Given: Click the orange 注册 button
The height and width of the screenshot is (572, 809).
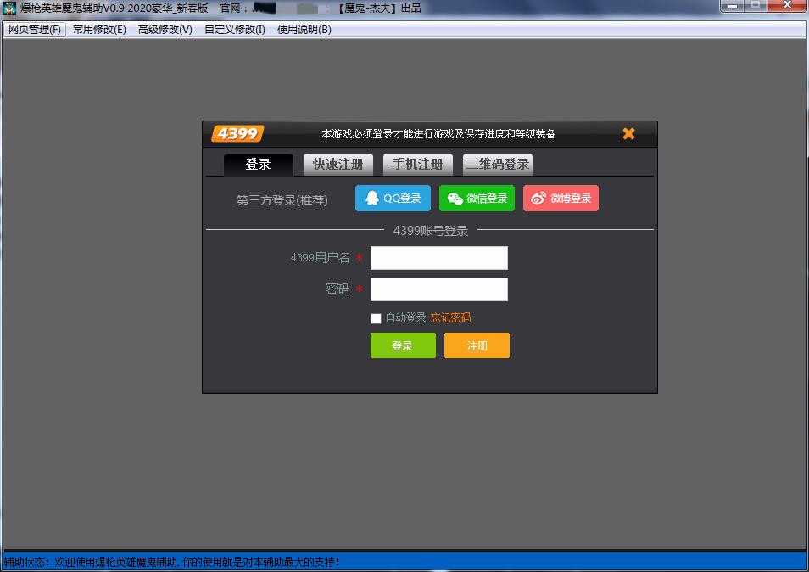Looking at the screenshot, I should coord(477,345).
